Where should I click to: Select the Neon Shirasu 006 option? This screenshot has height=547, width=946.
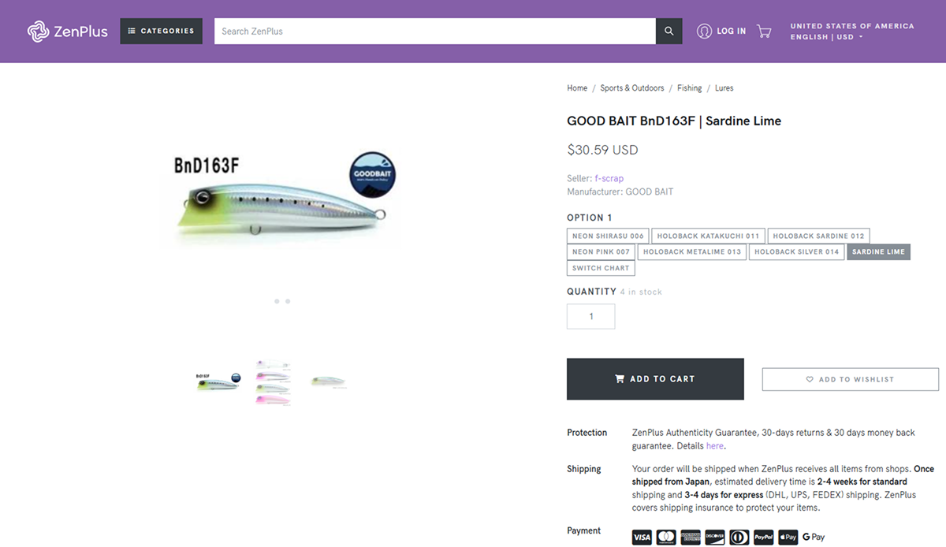coord(608,236)
